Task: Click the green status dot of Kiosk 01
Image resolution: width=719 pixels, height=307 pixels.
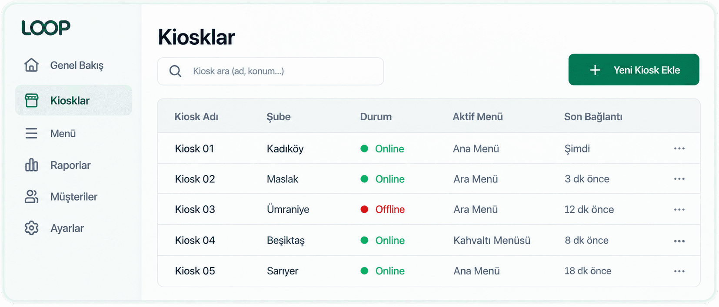Action: pyautogui.click(x=364, y=149)
